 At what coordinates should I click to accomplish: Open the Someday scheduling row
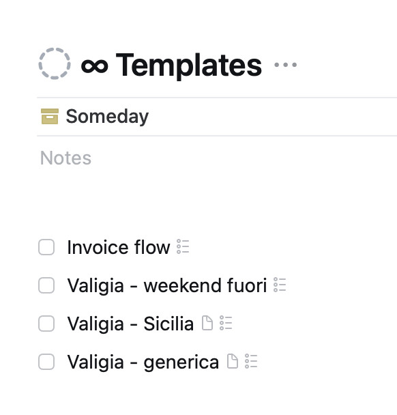click(x=217, y=117)
